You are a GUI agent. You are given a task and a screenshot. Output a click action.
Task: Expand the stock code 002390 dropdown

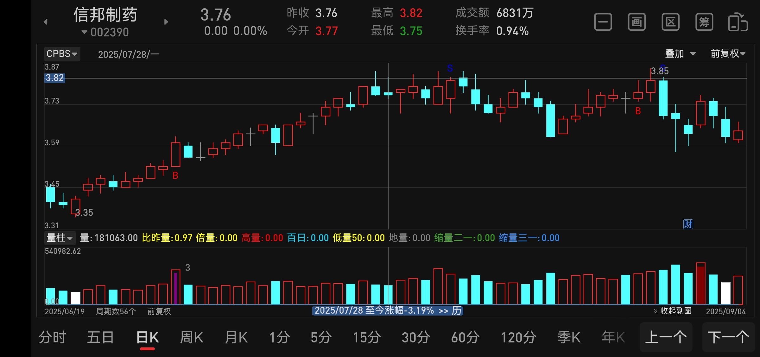tap(105, 32)
